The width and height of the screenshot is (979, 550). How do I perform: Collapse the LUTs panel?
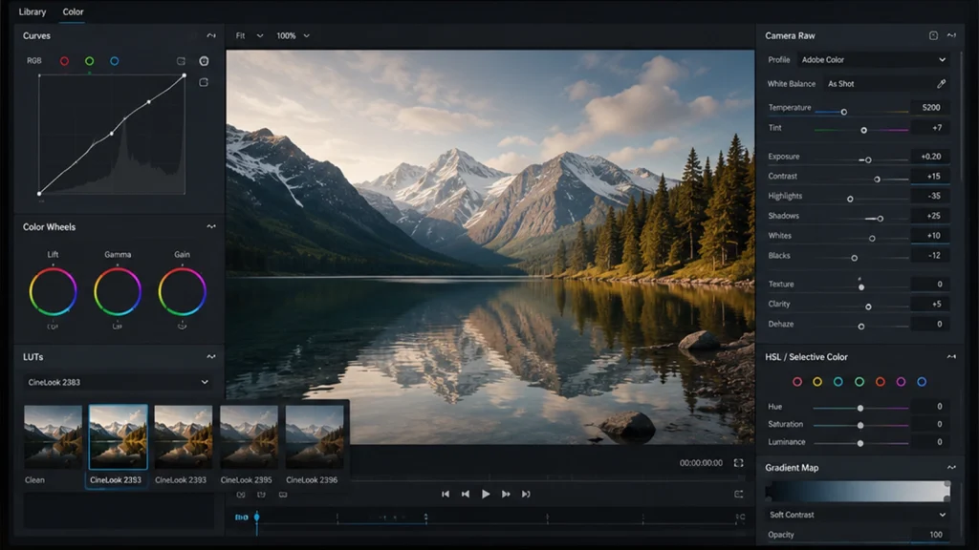pos(211,357)
